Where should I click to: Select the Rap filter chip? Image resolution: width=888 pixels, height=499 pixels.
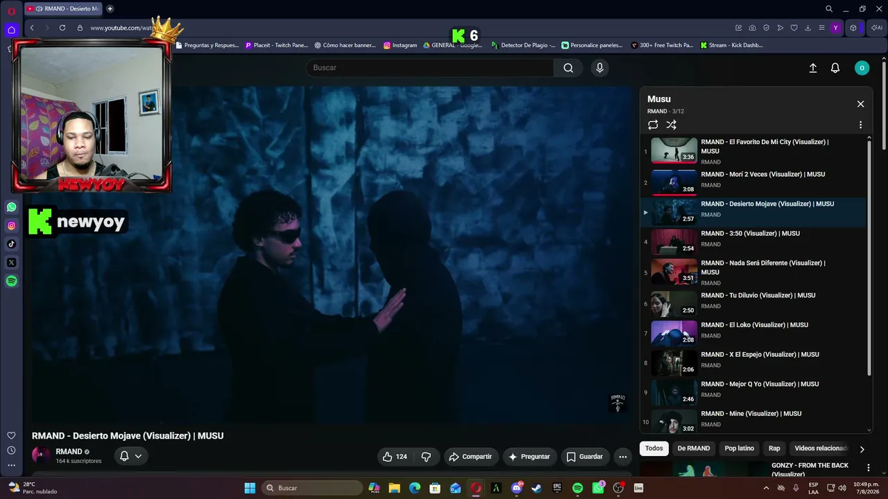coord(774,448)
